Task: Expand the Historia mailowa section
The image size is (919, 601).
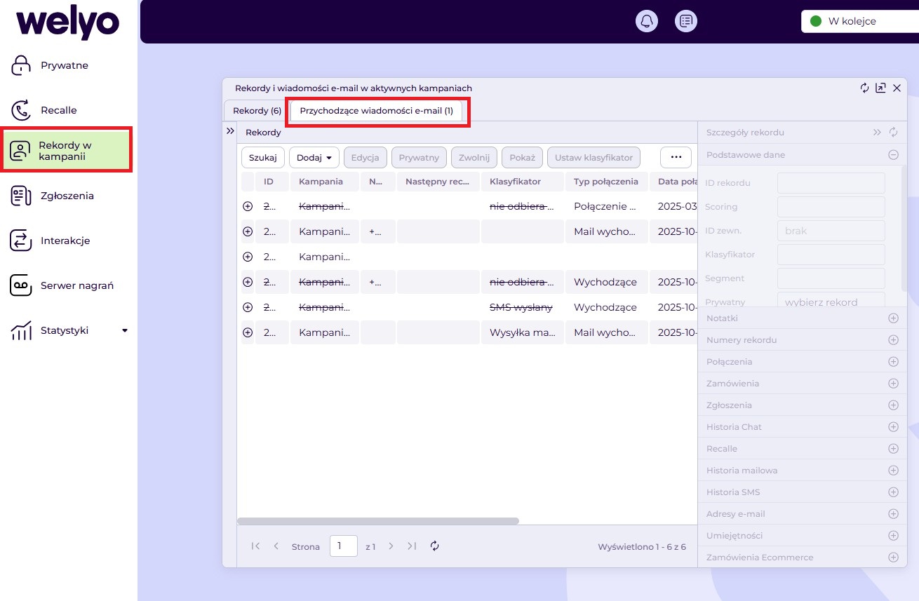Action: [893, 471]
